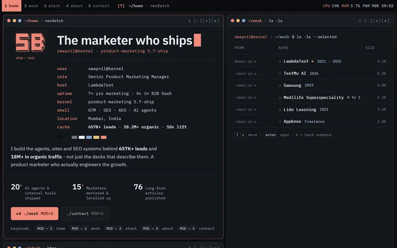The image size is (397, 248).
Task: Click the down arrow key hint
Action: (243, 135)
